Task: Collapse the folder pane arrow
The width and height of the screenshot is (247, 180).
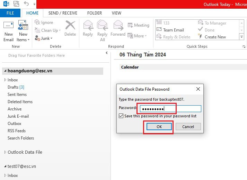Action: tap(107, 53)
